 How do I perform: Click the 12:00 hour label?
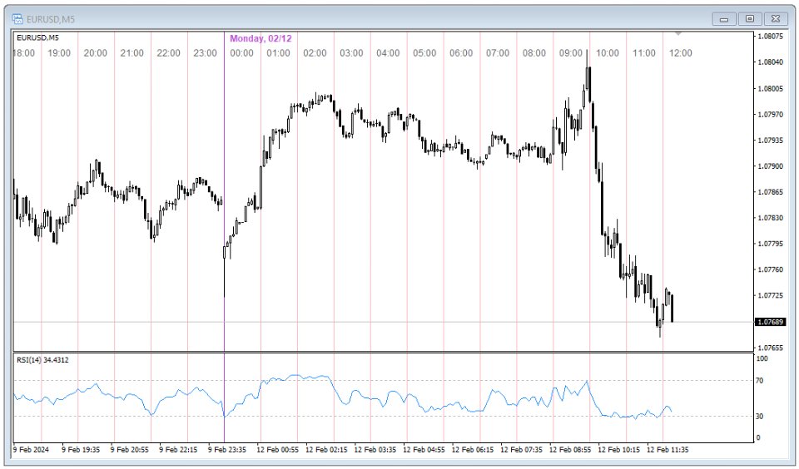pyautogui.click(x=681, y=53)
